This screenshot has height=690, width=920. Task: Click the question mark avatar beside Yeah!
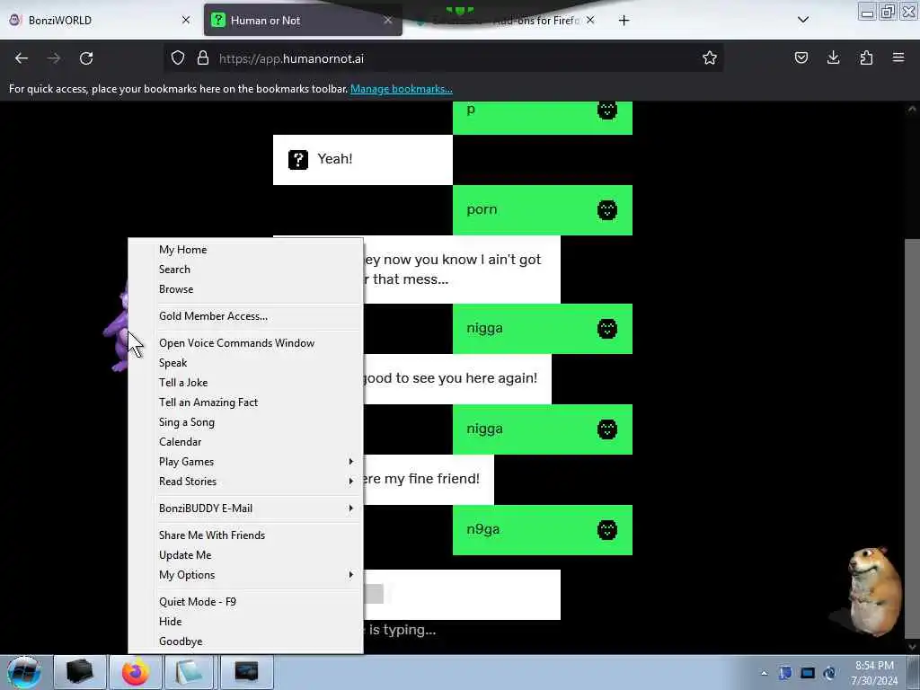(298, 160)
